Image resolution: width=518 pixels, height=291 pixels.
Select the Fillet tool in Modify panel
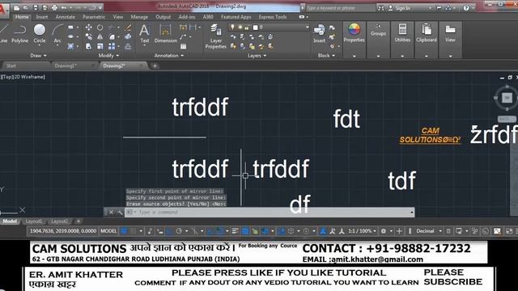click(112, 37)
